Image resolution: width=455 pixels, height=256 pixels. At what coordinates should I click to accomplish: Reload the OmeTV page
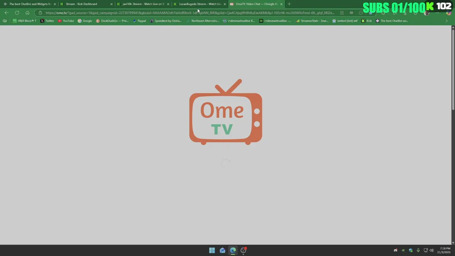tap(17, 13)
